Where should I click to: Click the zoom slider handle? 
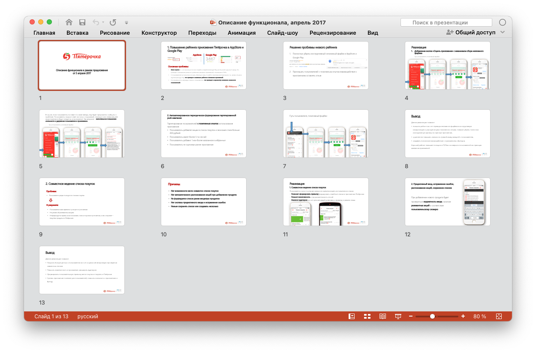click(x=432, y=317)
